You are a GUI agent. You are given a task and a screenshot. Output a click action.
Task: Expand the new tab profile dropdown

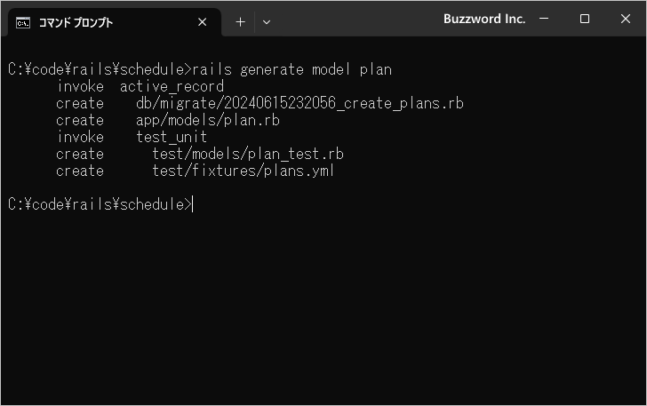click(x=267, y=22)
